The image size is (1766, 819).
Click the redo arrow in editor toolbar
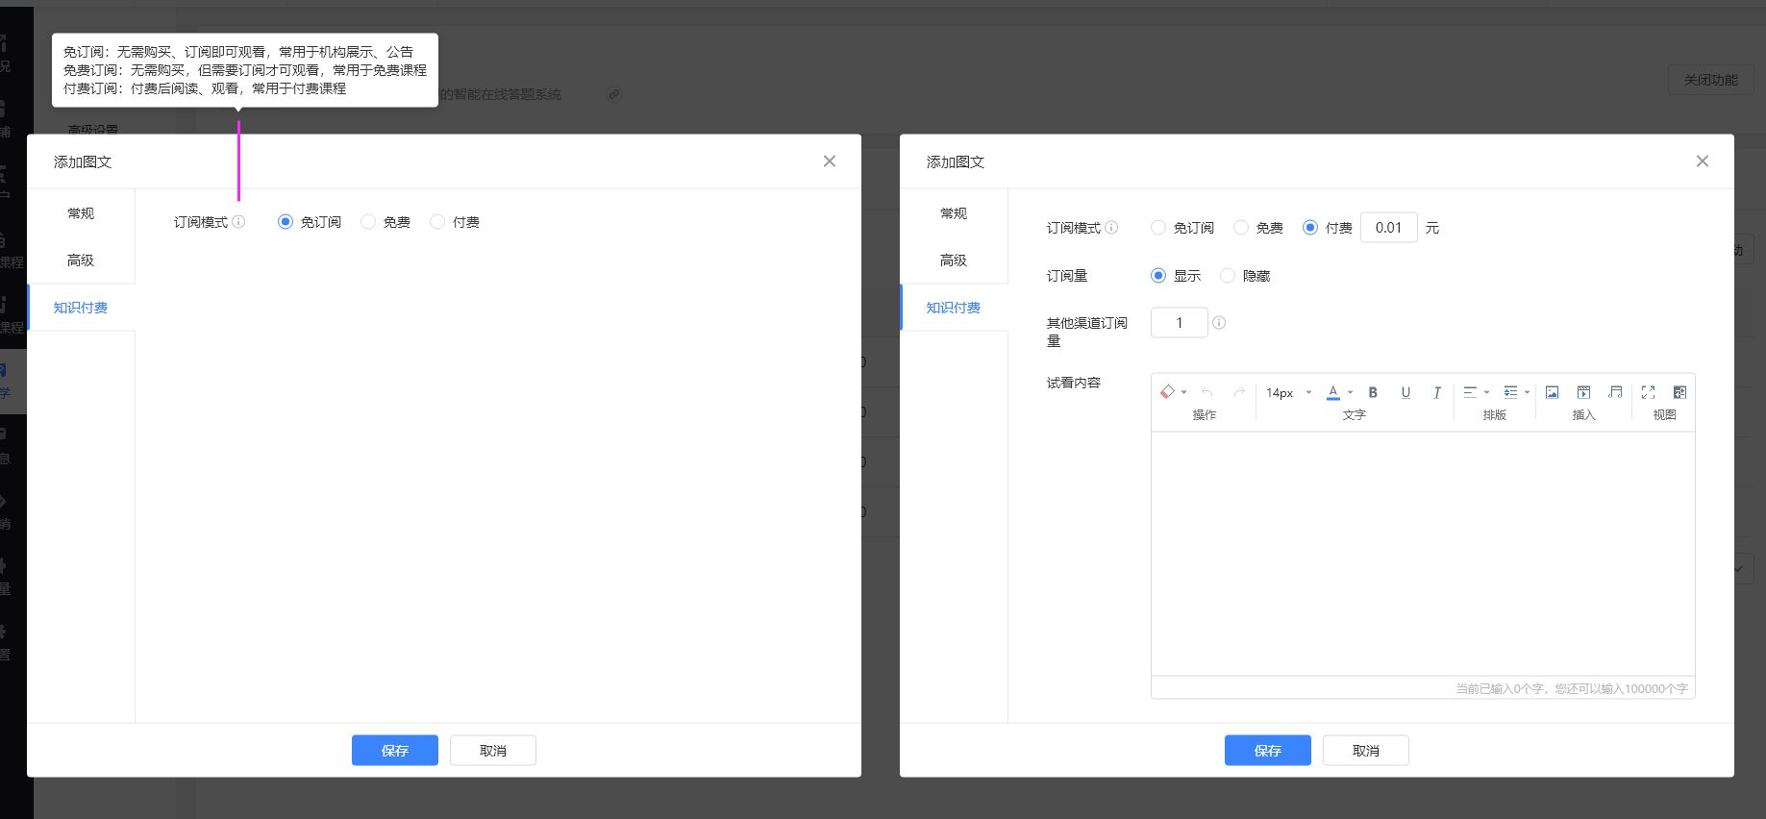1239,392
